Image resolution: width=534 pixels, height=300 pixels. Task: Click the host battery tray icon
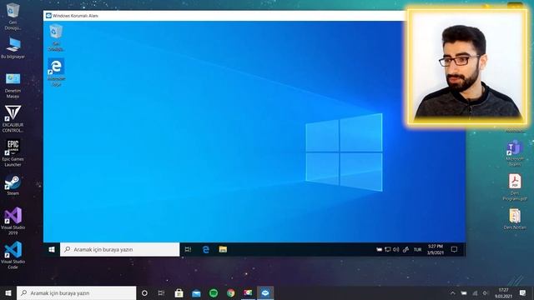pyautogui.click(x=464, y=293)
